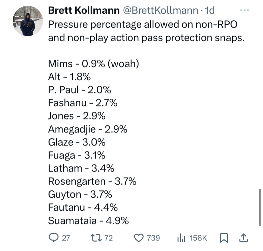This screenshot has height=251, width=263.
Task: Click the 739 likes count
Action: [x=153, y=238]
